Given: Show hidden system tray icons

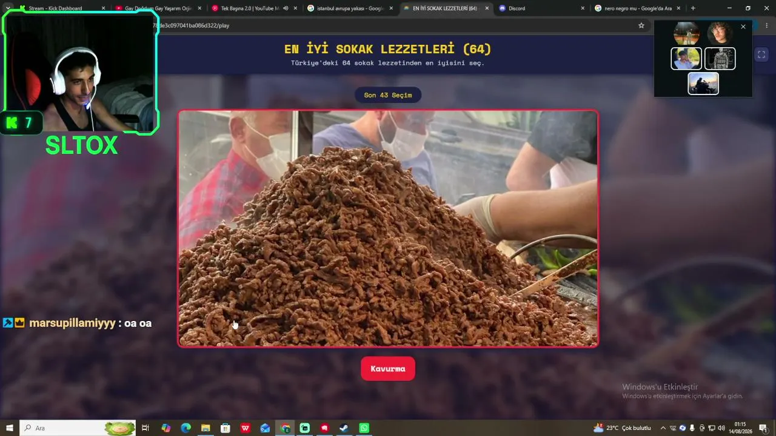Looking at the screenshot, I should click(x=663, y=428).
